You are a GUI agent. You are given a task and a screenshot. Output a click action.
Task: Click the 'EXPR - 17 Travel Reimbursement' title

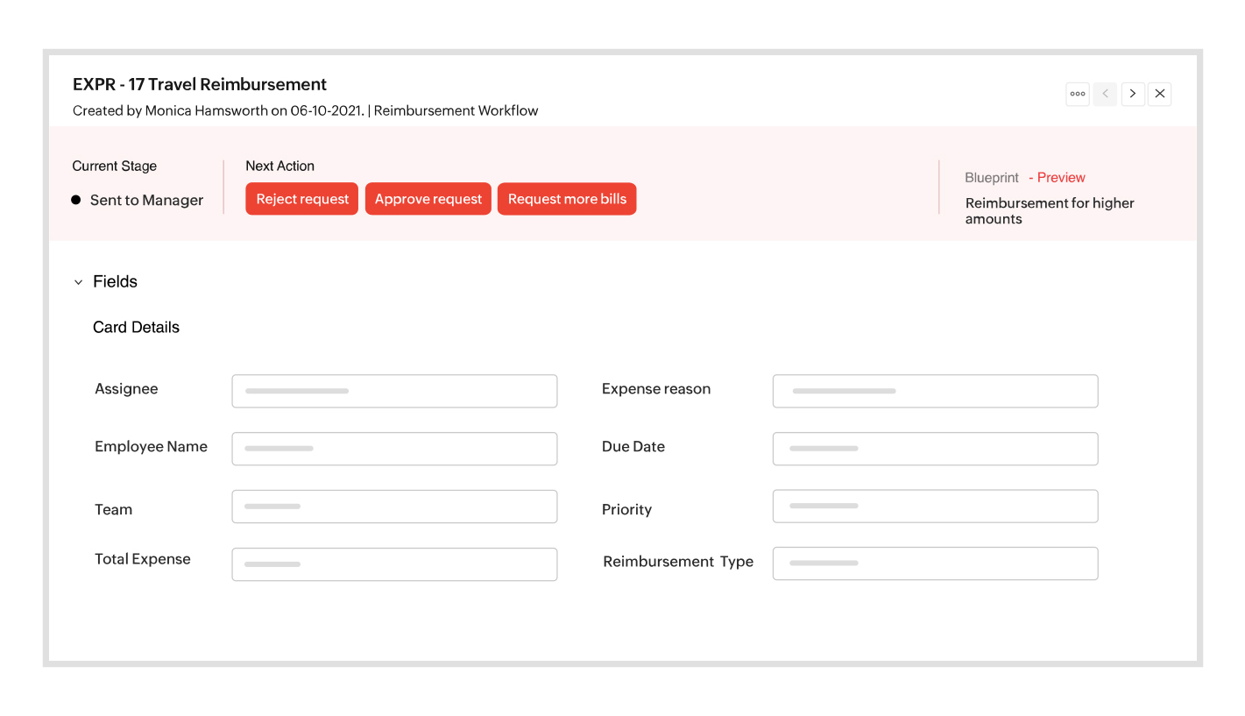point(200,84)
